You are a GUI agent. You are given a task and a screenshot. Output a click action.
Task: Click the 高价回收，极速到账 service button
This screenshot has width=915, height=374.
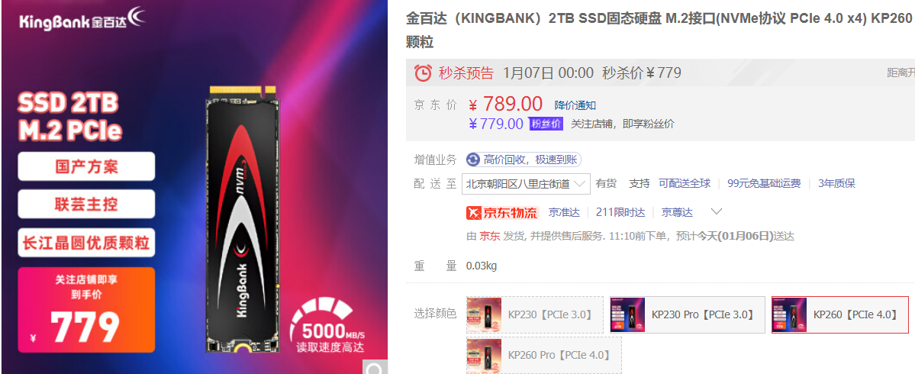pyautogui.click(x=524, y=160)
